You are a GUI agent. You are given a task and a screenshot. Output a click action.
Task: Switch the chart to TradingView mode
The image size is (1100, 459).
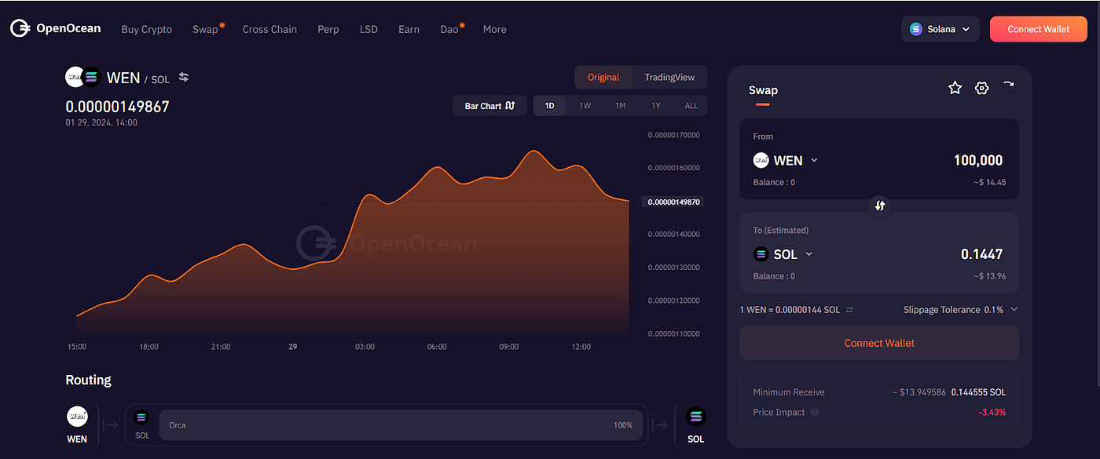tap(669, 77)
